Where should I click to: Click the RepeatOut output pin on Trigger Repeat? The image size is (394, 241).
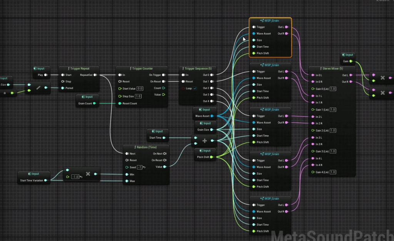point(95,75)
